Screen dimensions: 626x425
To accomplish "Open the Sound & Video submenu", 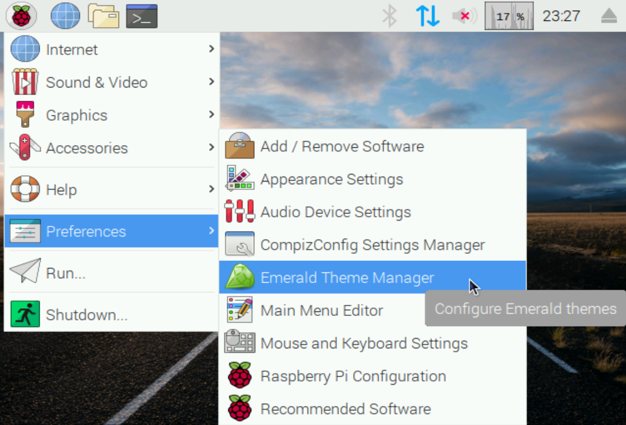I will (111, 82).
